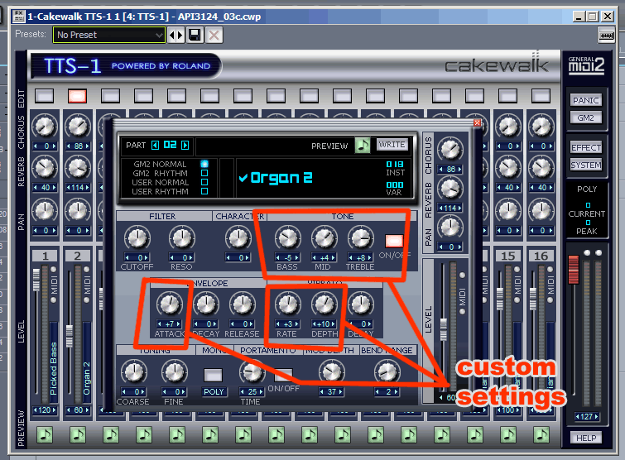Toggle the Portamento ON/OFF switch

tap(284, 374)
